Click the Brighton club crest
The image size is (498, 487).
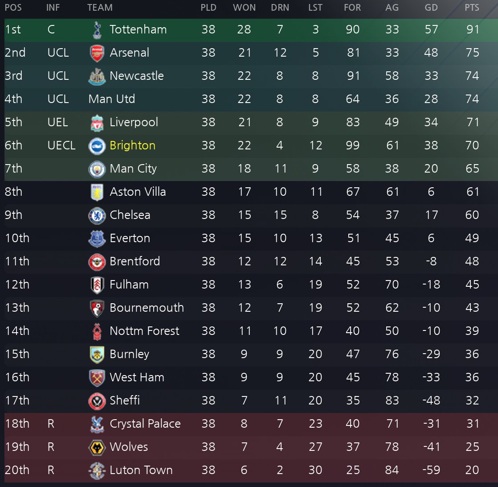click(97, 146)
